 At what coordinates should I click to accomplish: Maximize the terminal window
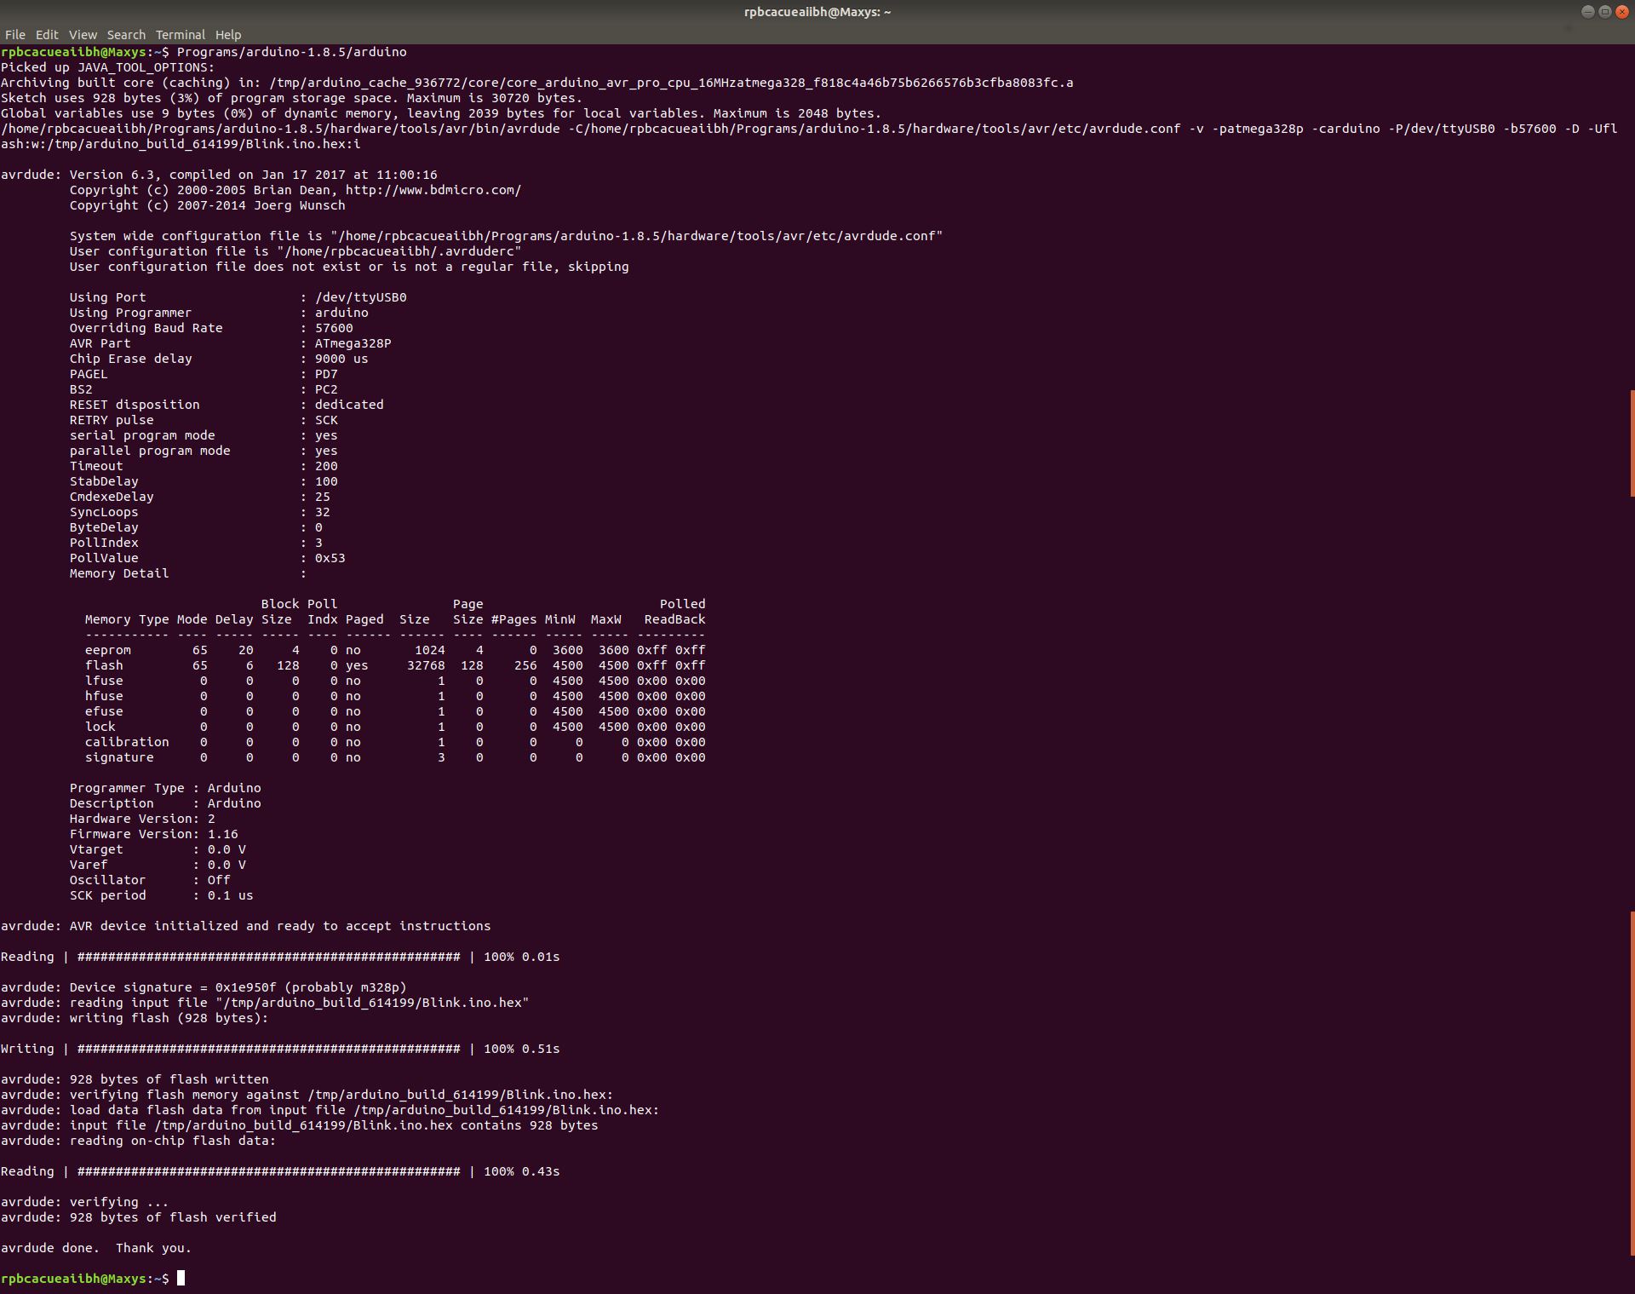(1604, 12)
